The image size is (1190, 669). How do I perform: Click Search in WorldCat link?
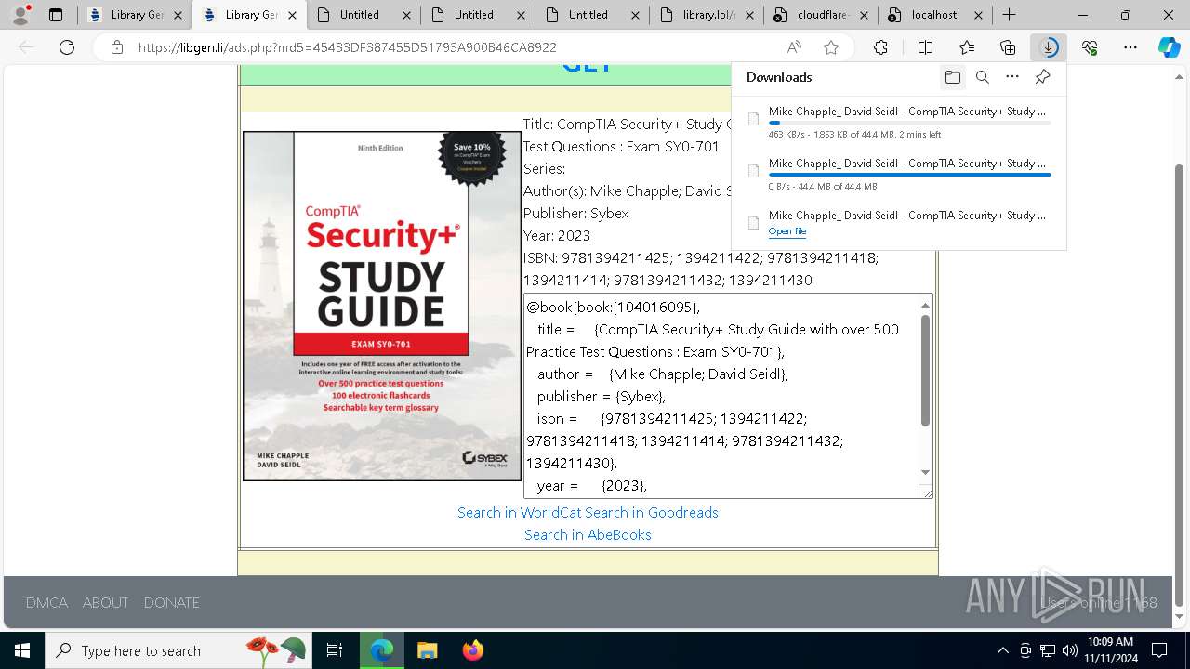(x=519, y=512)
